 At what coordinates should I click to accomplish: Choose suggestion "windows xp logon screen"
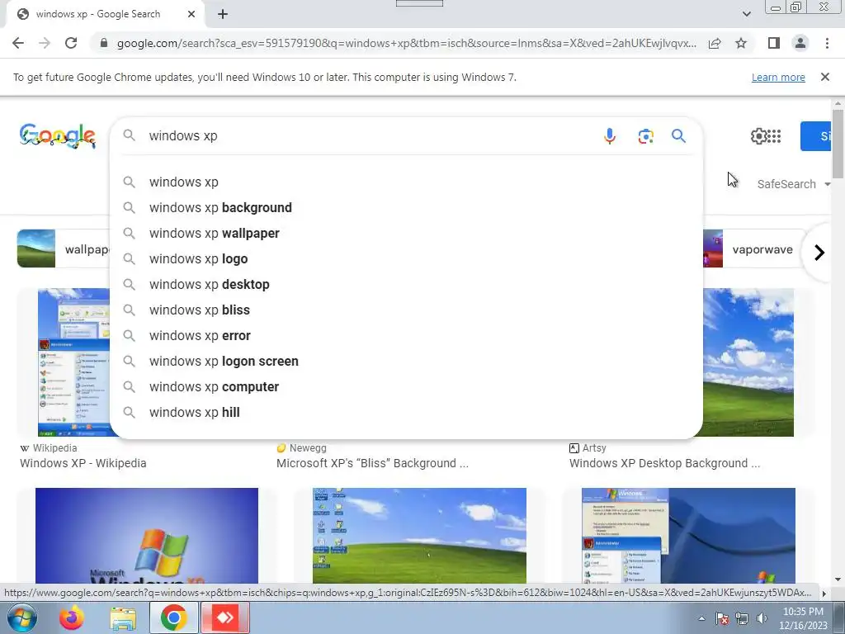coord(406,362)
